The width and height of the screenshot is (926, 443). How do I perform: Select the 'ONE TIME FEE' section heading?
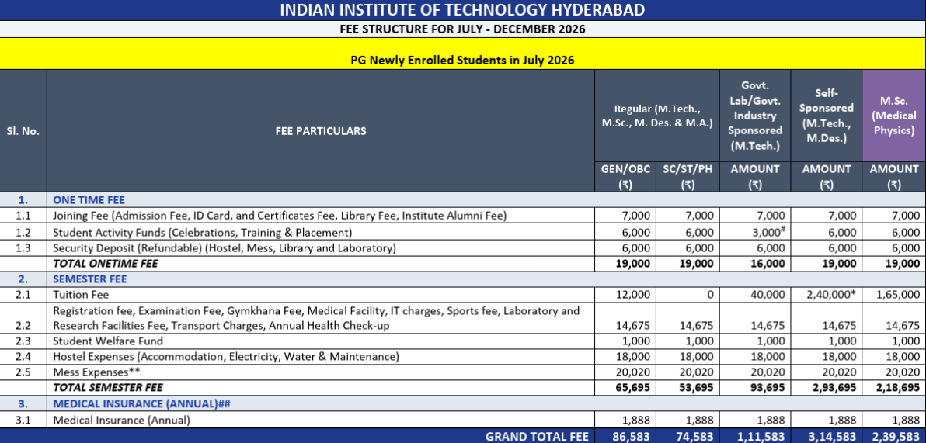coord(89,200)
